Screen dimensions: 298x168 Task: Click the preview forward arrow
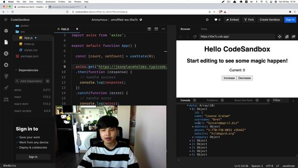(188, 36)
